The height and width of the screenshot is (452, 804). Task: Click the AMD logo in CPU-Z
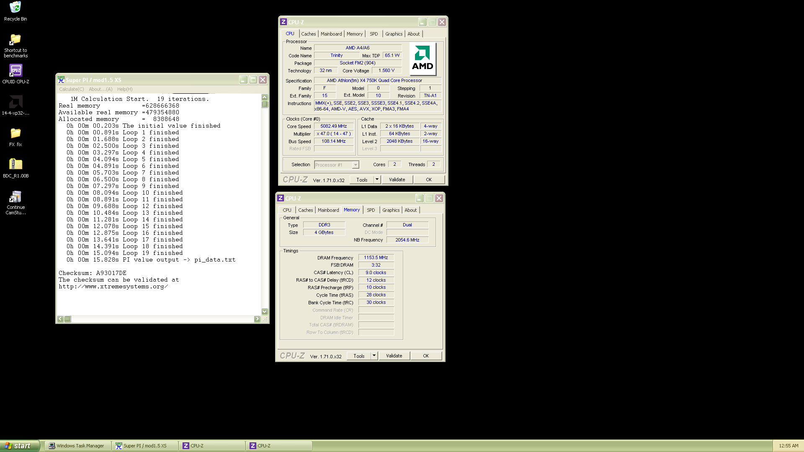423,59
